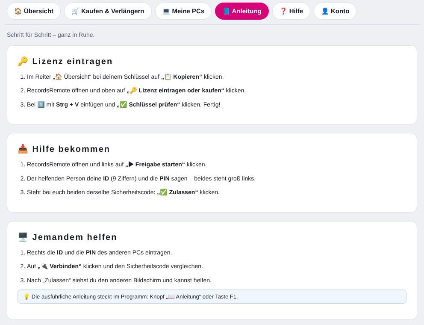The width and height of the screenshot is (424, 325).
Task: Open the Übersicht tab
Action: tap(34, 11)
